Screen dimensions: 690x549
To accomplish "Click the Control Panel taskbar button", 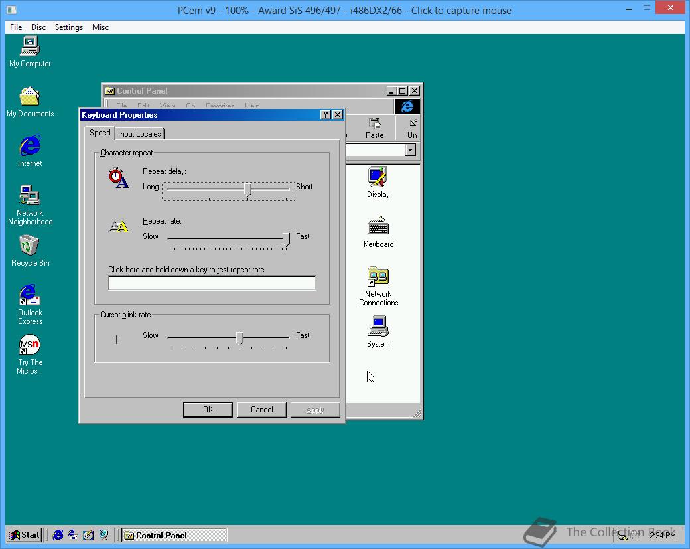I will click(174, 535).
